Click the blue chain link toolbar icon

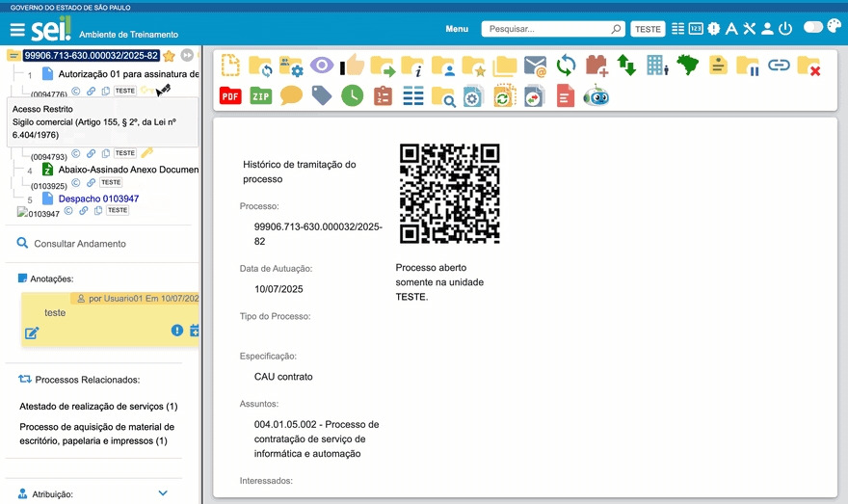tap(779, 66)
